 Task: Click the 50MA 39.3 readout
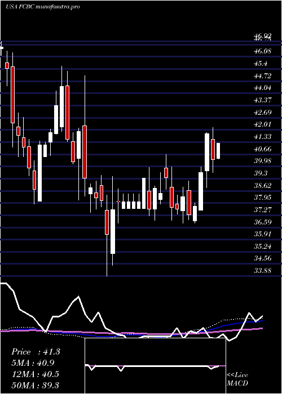pos(35,385)
